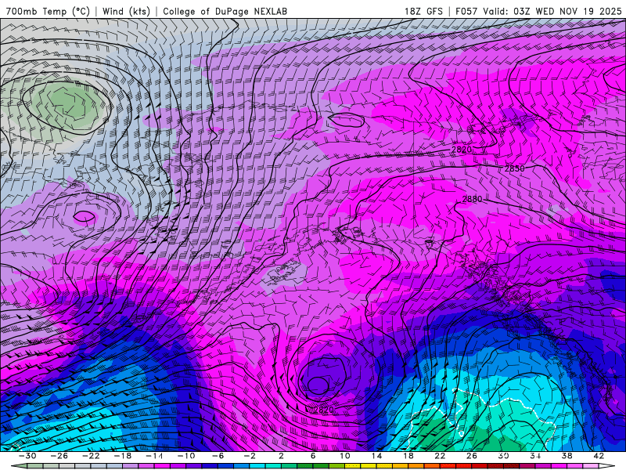Viewport: 626px width, 470px height.
Task: Click the "F057 Valid: 03Z WED NOV 19 2025" text
Action: (538, 11)
